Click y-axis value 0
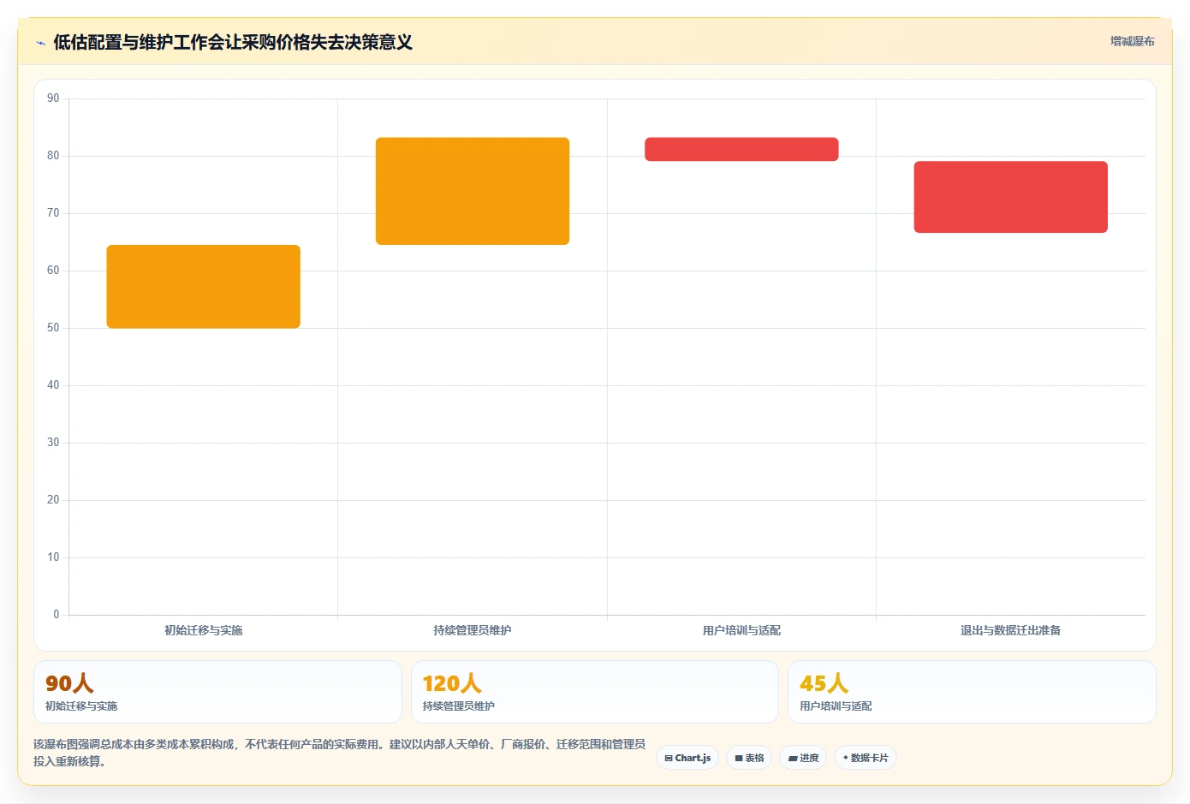This screenshot has width=1190, height=804. tap(57, 615)
